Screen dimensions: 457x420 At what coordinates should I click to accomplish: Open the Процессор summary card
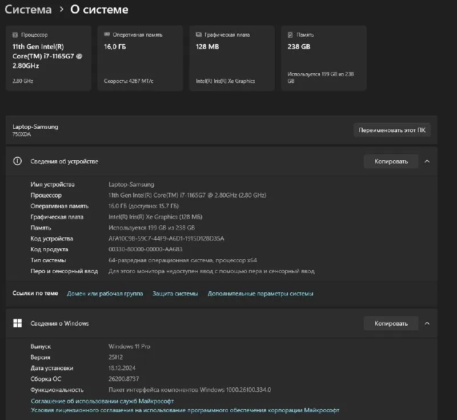tap(49, 58)
